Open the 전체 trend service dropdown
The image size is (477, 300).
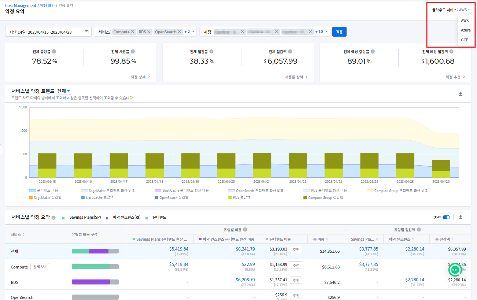click(x=63, y=91)
